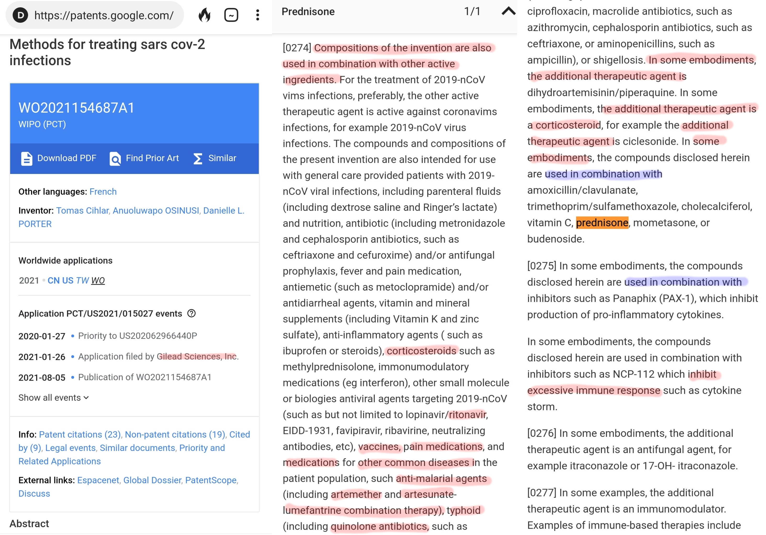The width and height of the screenshot is (766, 535).
Task: Open the Espacenet external link
Action: point(98,480)
